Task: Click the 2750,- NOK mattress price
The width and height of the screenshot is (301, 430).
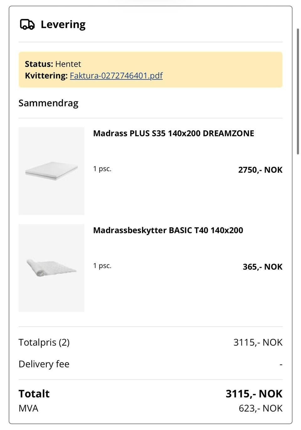Action: click(260, 170)
